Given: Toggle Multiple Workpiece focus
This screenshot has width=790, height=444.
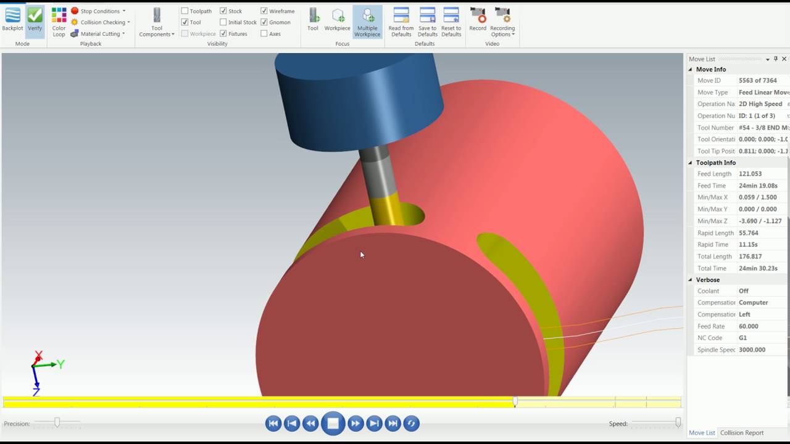Looking at the screenshot, I should click(367, 22).
